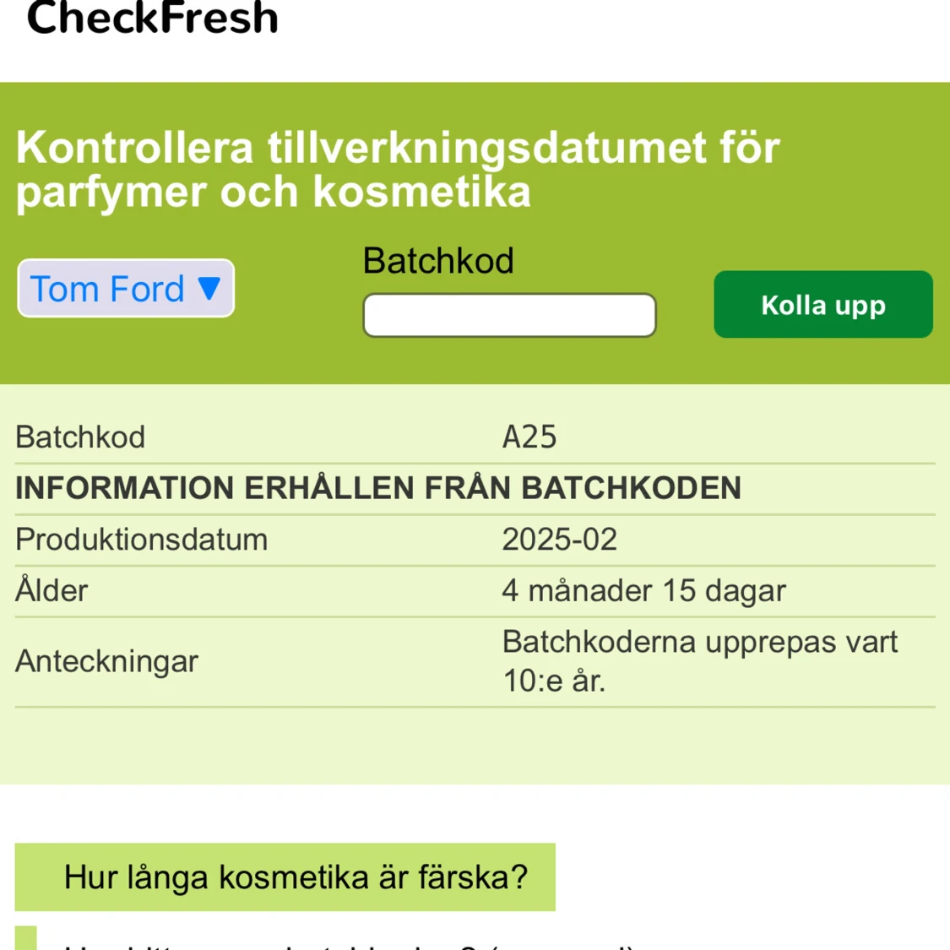Click the Batchkod label above the input
Viewport: 950px width, 950px height.
pyautogui.click(x=438, y=261)
